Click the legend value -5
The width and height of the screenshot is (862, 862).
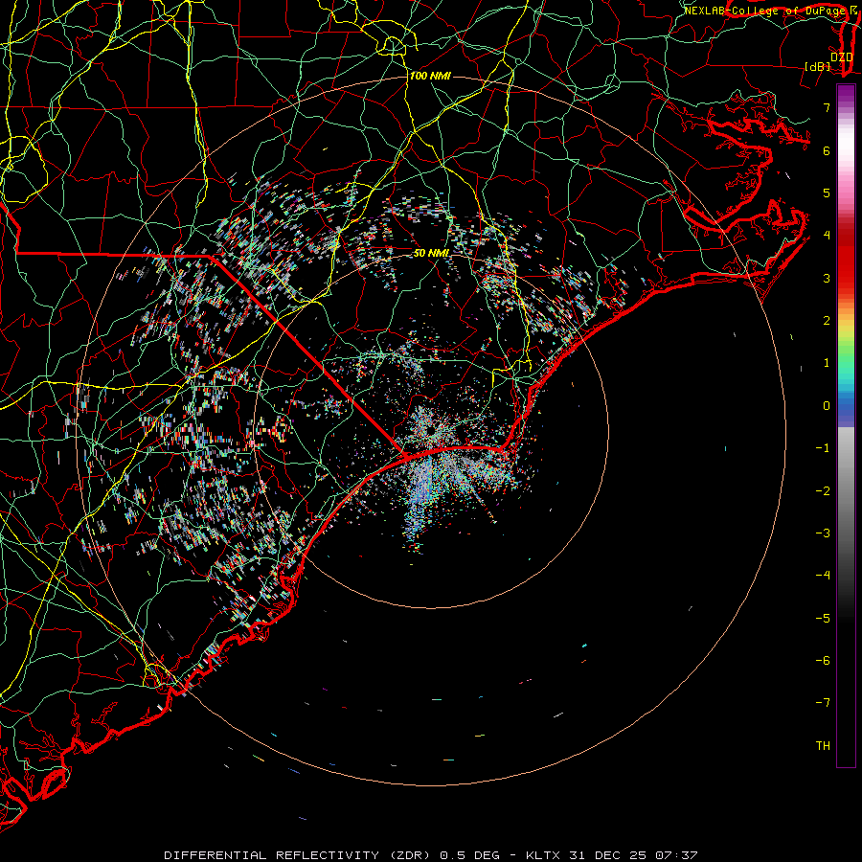click(x=823, y=619)
